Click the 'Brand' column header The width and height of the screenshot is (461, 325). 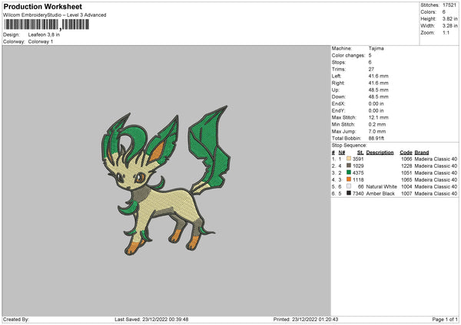point(422,153)
